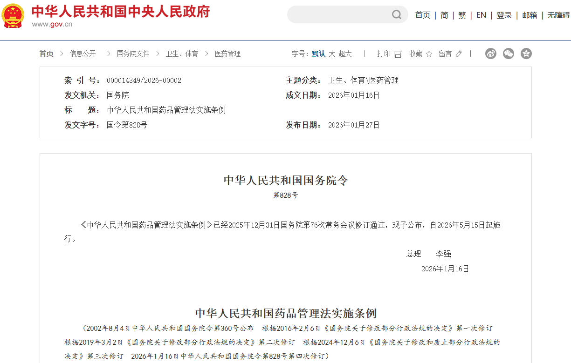Switch to simplified Chinese 简

(x=444, y=15)
